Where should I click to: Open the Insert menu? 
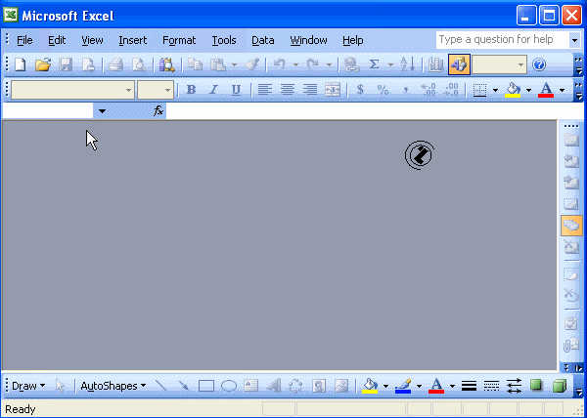(132, 40)
